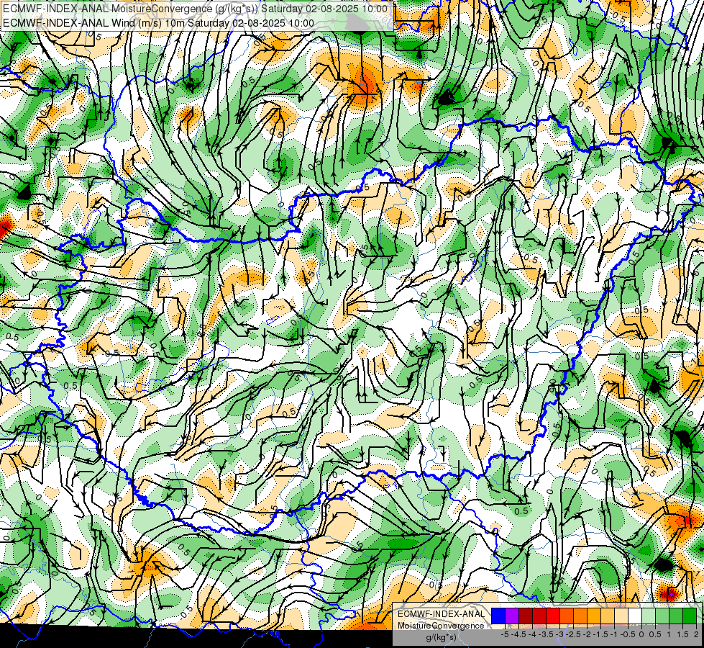
Task: Click the orange swatch between -2.5 and -2
Action: [x=580, y=616]
